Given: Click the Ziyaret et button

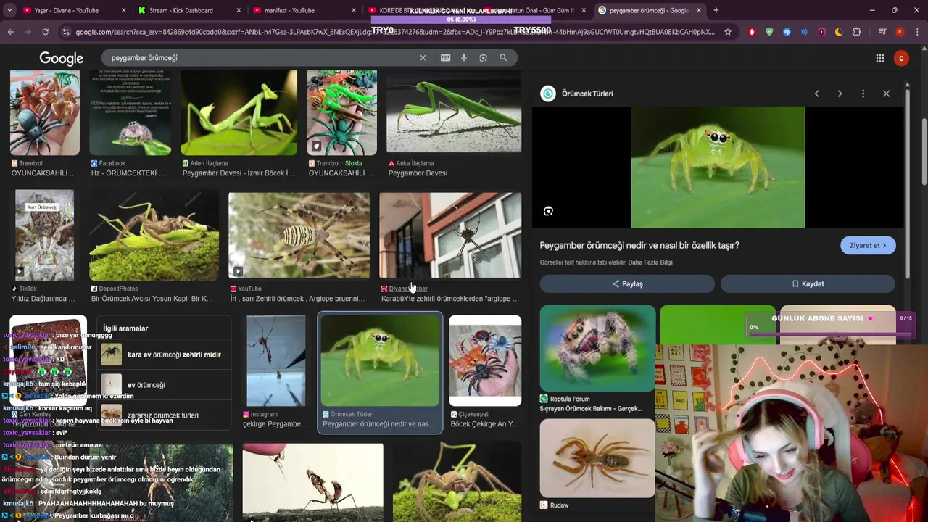Looking at the screenshot, I should click(x=868, y=245).
